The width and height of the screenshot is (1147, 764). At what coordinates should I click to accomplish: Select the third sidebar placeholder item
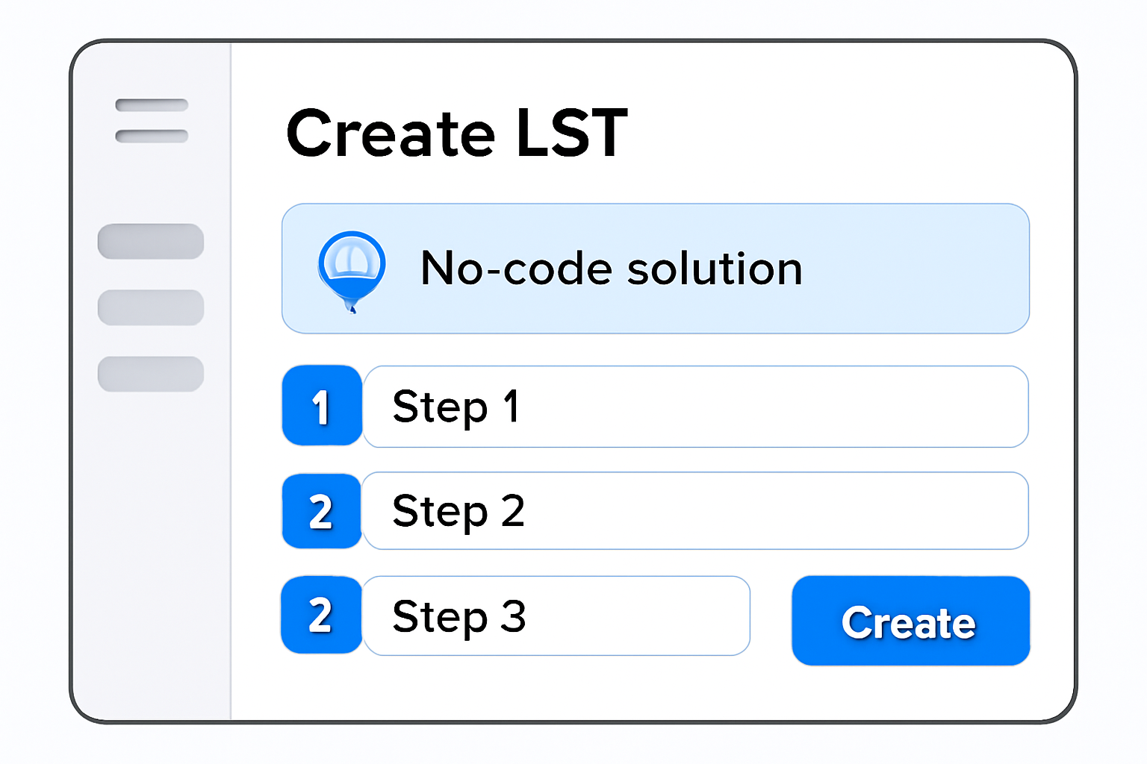(x=151, y=374)
